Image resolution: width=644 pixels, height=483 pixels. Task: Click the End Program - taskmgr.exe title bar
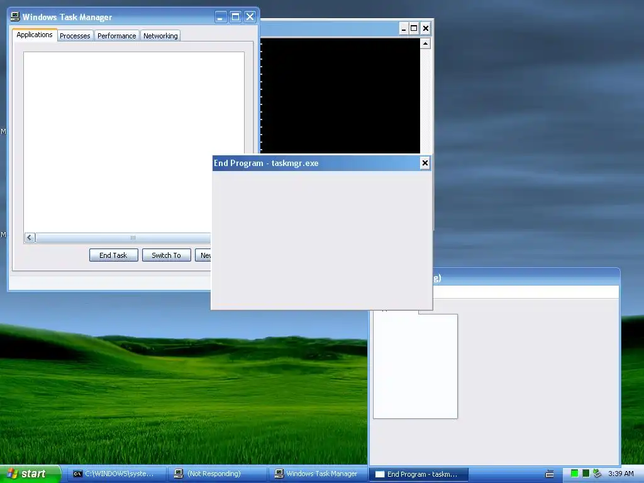[x=321, y=163]
